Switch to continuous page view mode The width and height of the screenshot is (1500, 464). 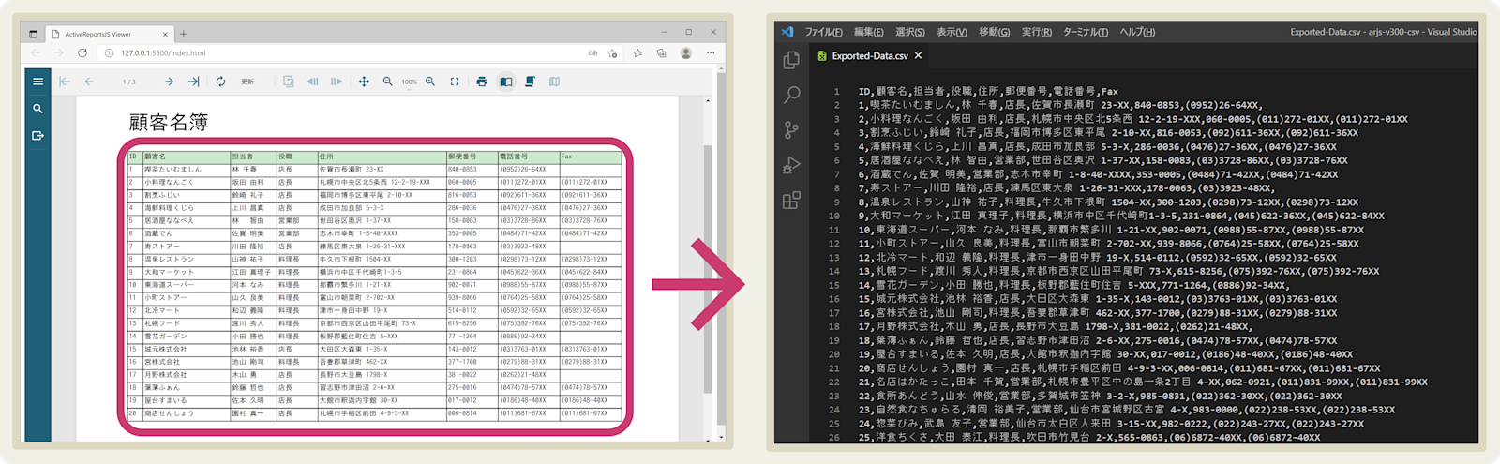[530, 82]
